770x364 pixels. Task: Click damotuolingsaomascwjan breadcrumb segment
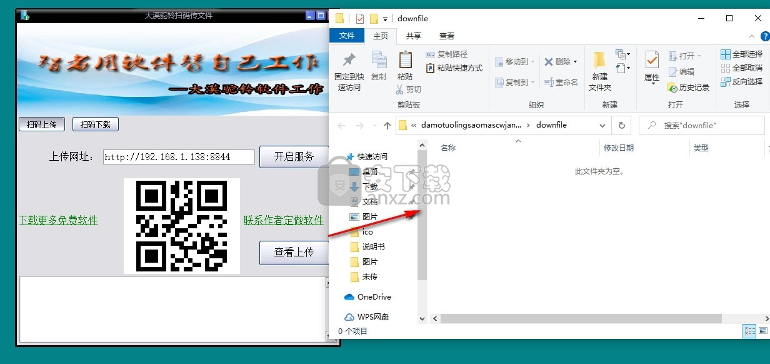tap(471, 125)
